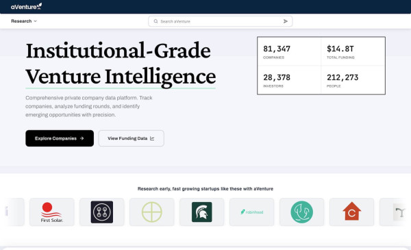Select the Spartan helmet company logo
The width and height of the screenshot is (411, 250).
(x=202, y=212)
